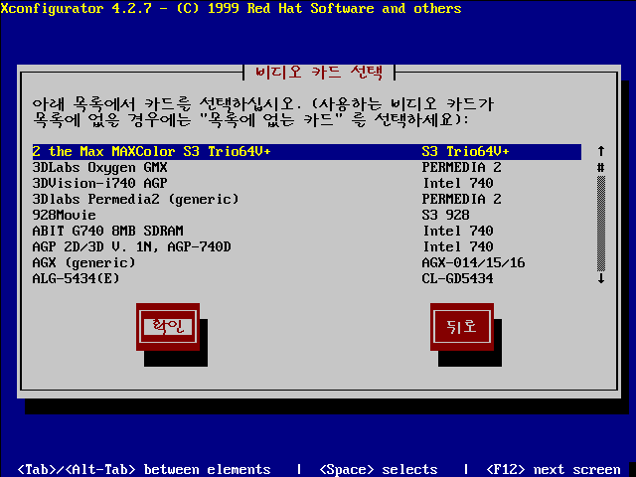Click the 뒤로 back button
This screenshot has height=477, width=636.
462,327
